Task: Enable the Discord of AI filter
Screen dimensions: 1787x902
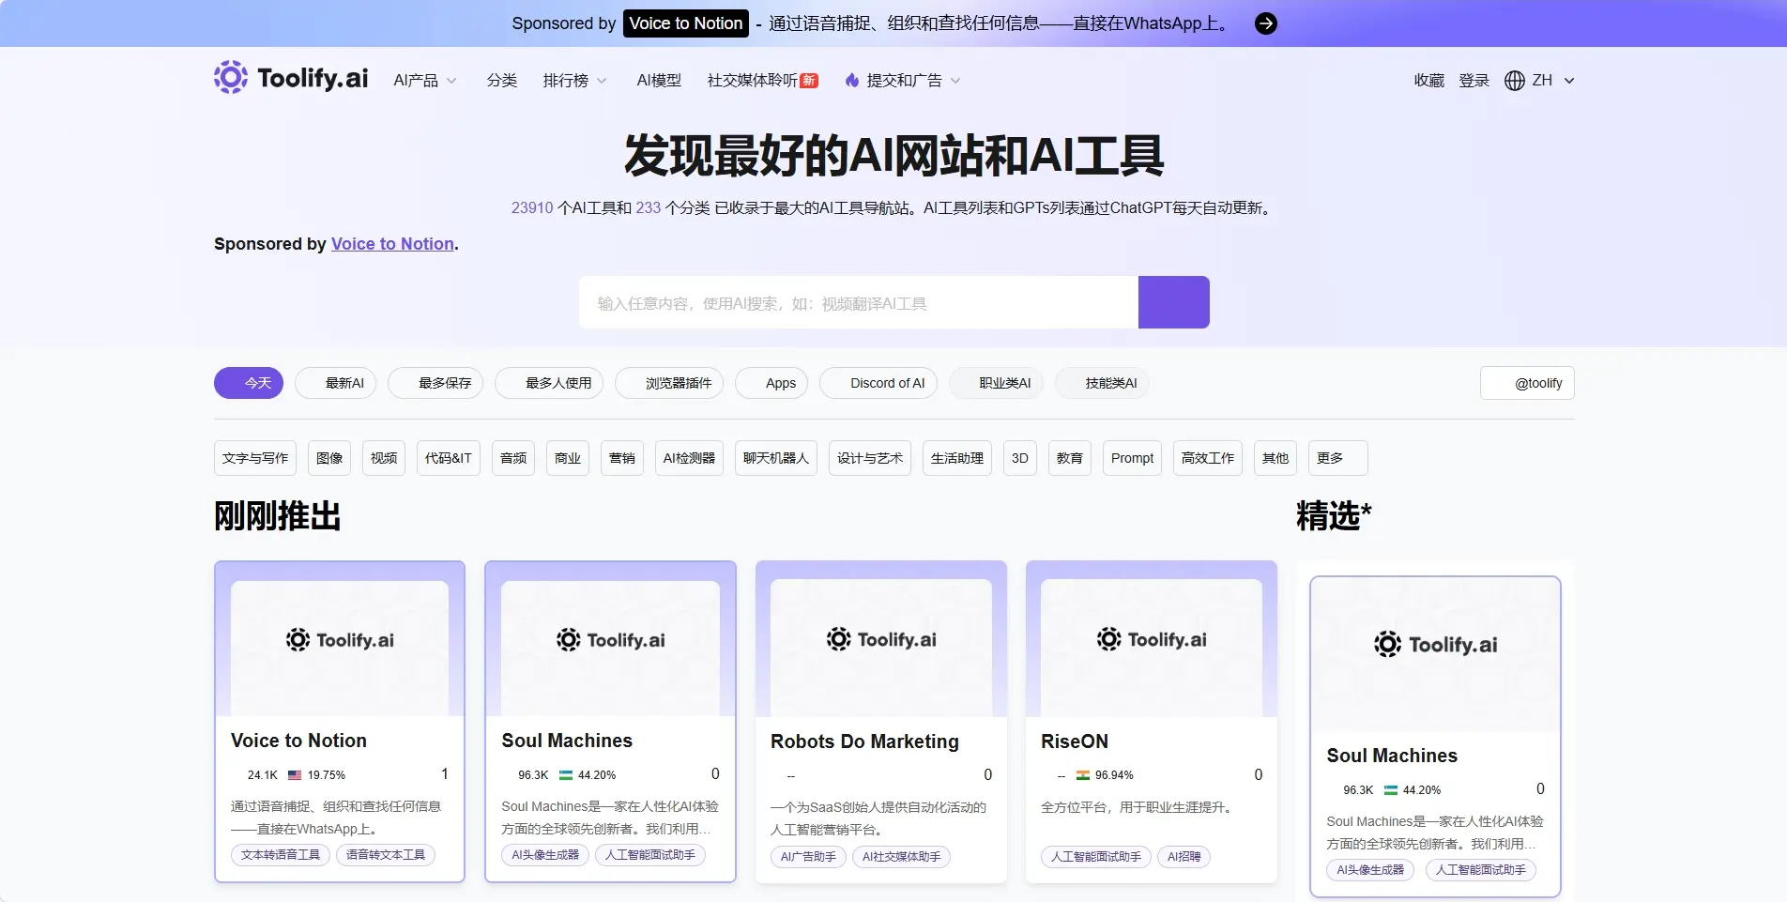Action: pos(878,383)
